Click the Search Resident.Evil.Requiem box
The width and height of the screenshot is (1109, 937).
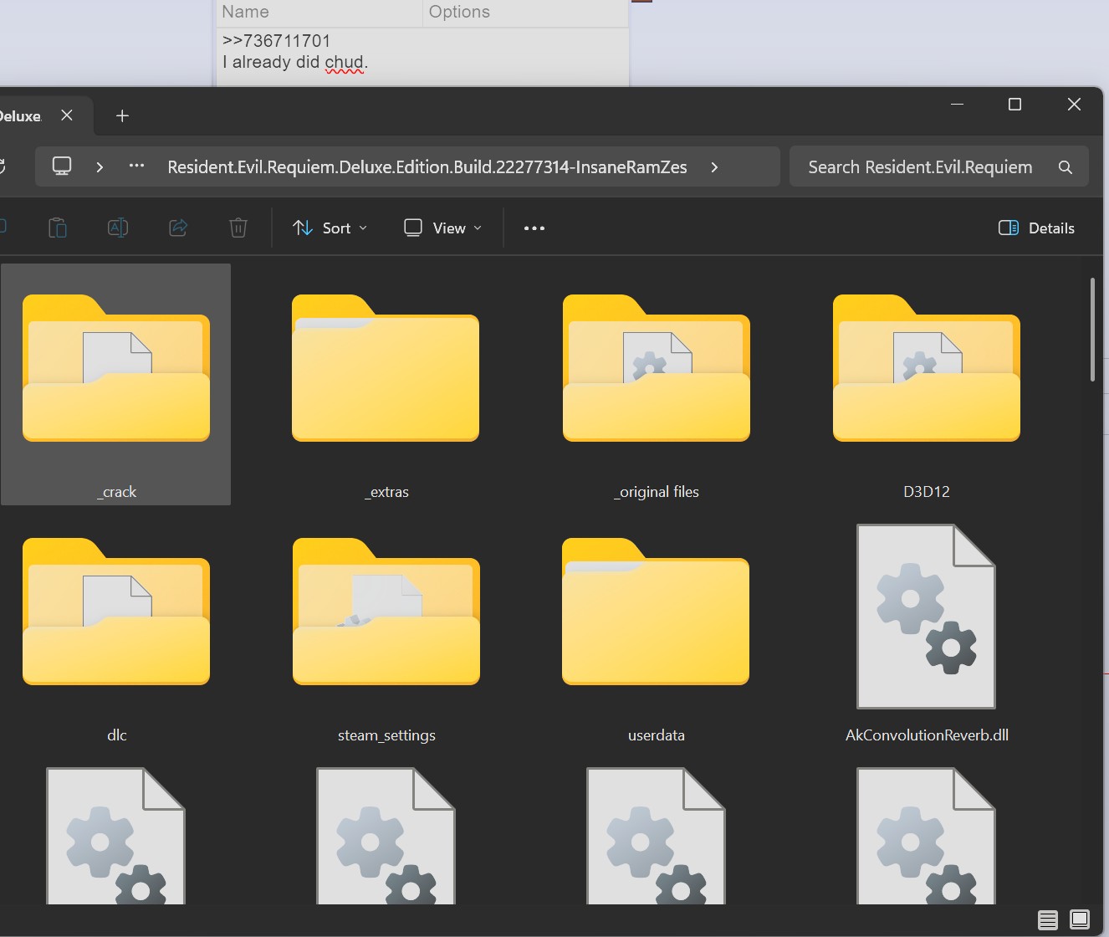click(x=939, y=167)
